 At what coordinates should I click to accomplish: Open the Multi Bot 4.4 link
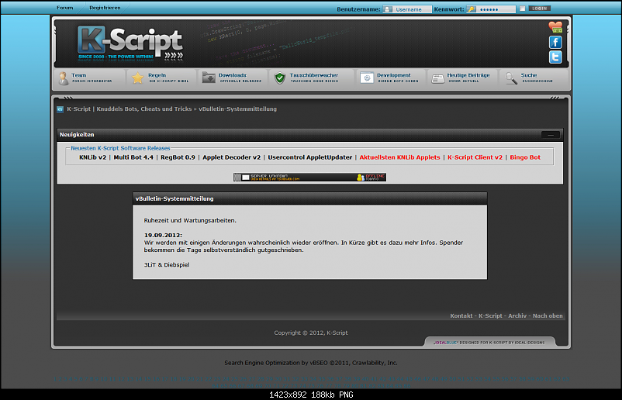coord(133,157)
